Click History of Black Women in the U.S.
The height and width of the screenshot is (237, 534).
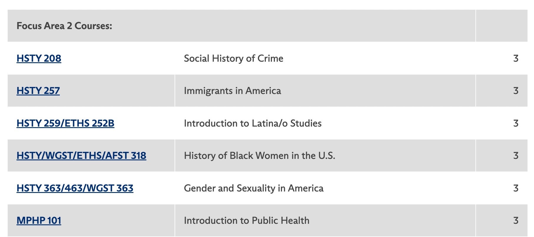259,156
